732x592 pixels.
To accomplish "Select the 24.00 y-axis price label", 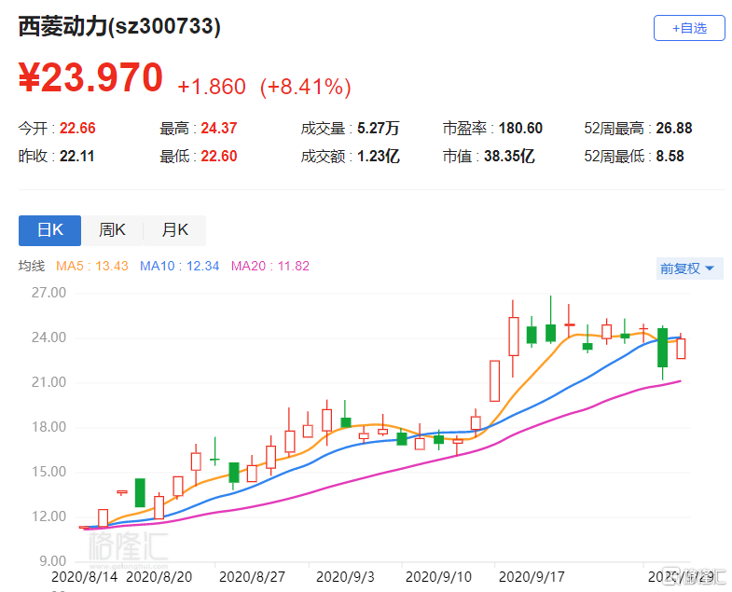I will point(49,337).
